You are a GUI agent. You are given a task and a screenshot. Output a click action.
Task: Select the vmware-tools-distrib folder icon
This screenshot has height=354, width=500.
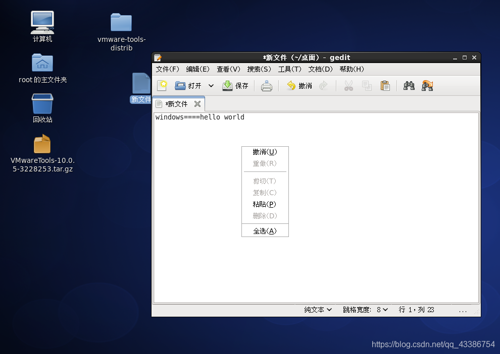tap(121, 32)
